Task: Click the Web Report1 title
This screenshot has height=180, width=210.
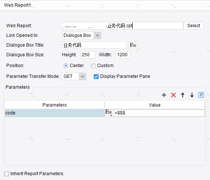Action: pyautogui.click(x=18, y=5)
